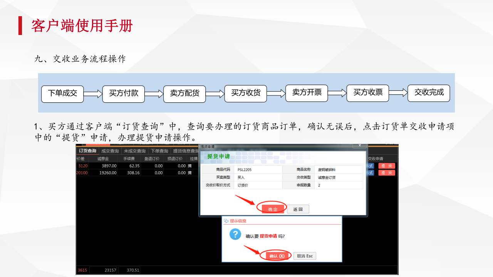Screen dimensions: 493x277
Task: Click the 九、交收业务流程操作 section heading
Action: point(80,59)
